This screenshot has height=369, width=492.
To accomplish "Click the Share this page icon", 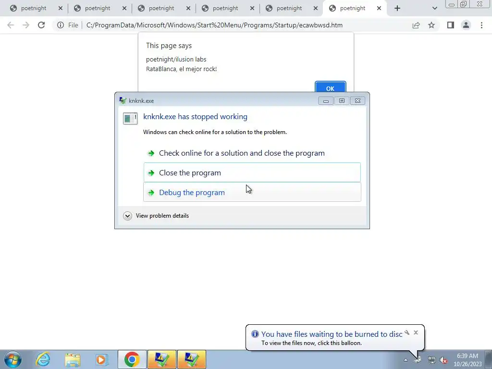I will click(x=416, y=25).
